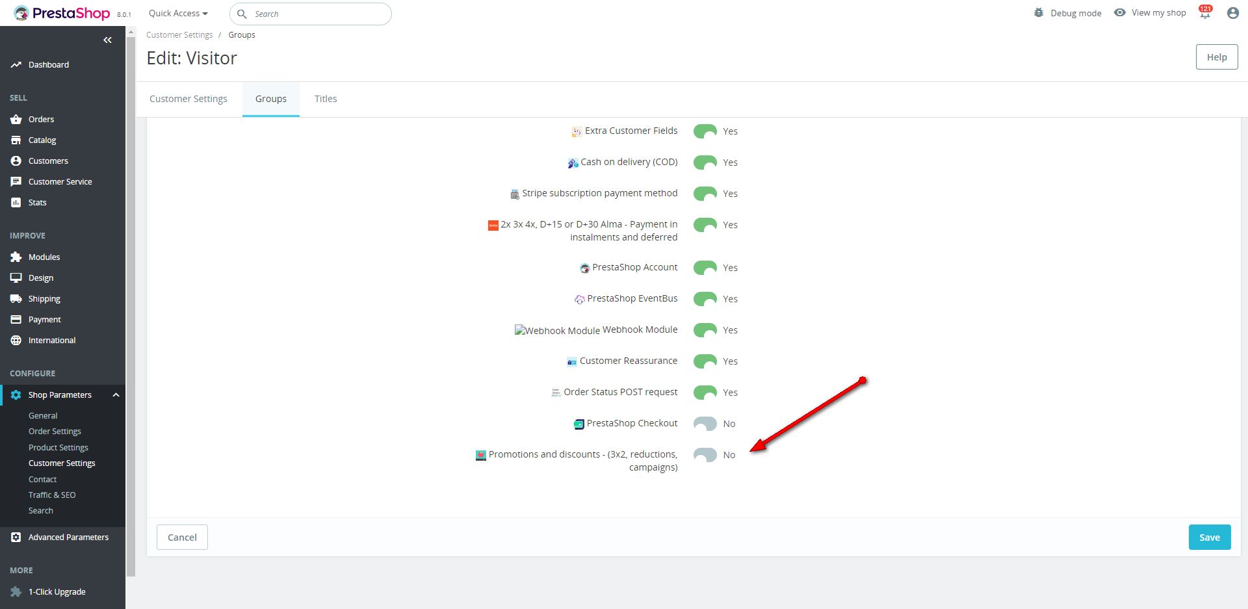The height and width of the screenshot is (609, 1248).
Task: Click the Orders basket icon
Action: point(16,120)
